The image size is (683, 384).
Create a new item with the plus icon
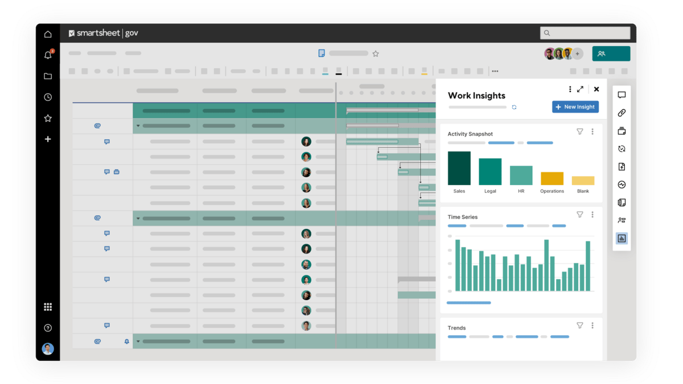(48, 139)
